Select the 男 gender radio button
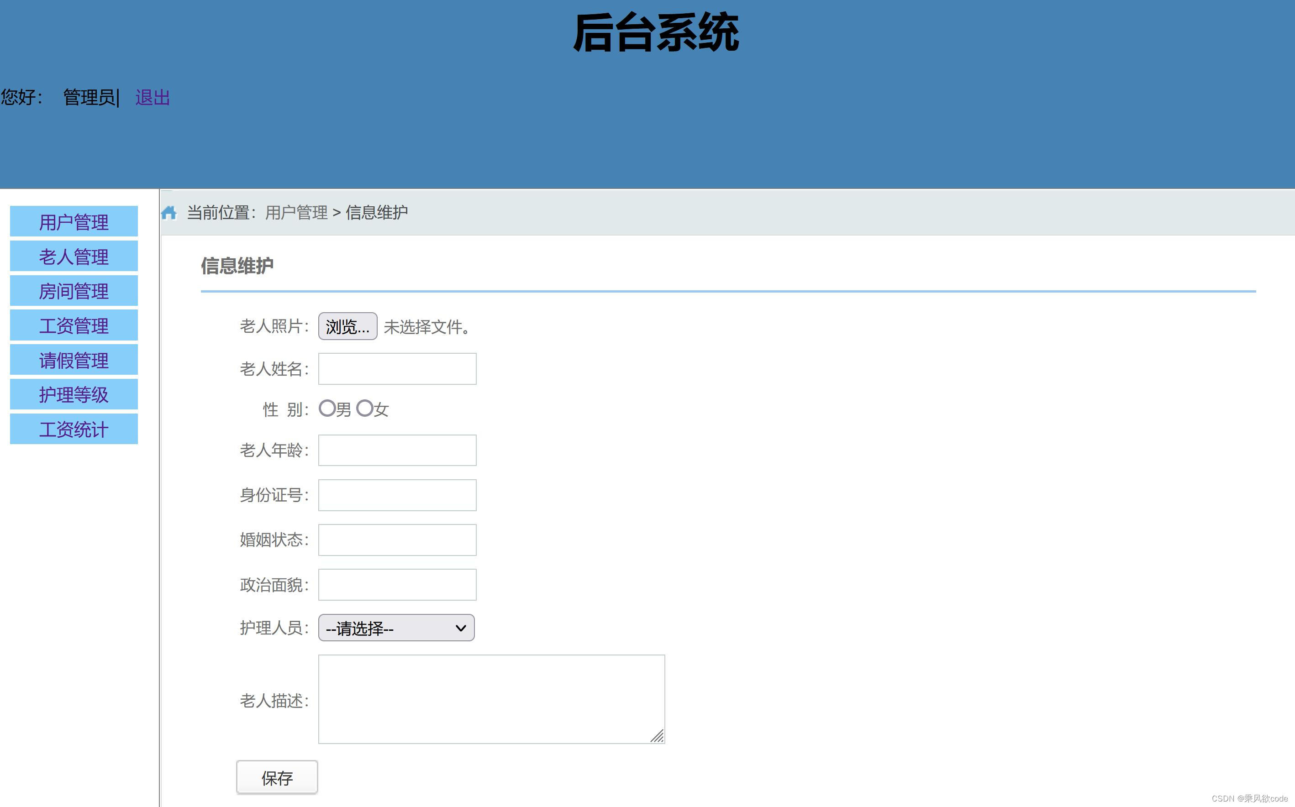1295x807 pixels. (327, 409)
